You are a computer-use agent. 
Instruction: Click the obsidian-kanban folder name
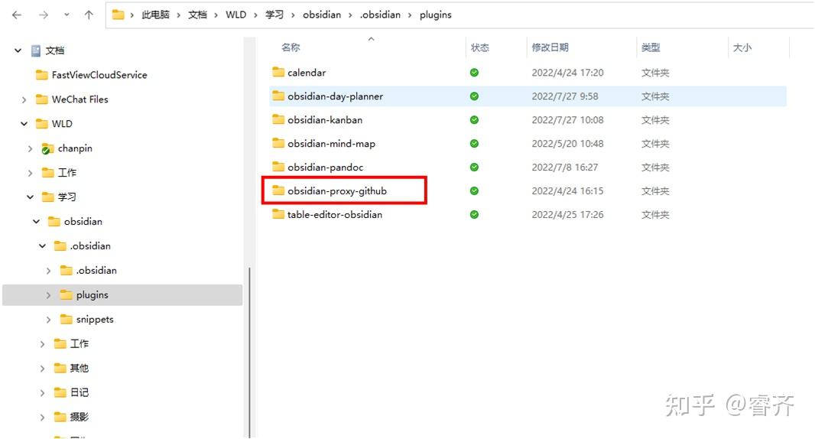point(325,119)
